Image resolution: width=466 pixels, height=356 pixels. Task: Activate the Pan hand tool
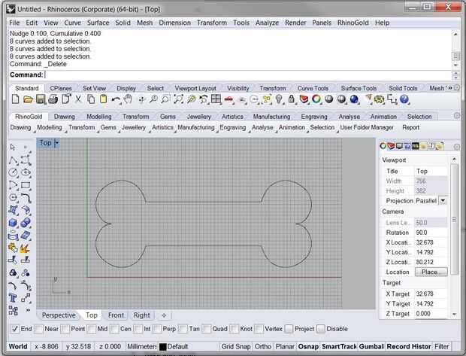pyautogui.click(x=128, y=99)
